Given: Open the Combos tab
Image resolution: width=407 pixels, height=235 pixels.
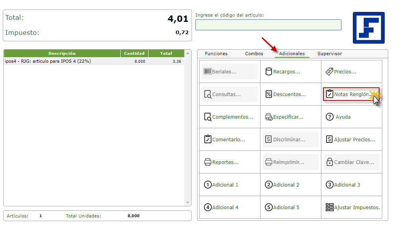Looking at the screenshot, I should click(x=254, y=54).
